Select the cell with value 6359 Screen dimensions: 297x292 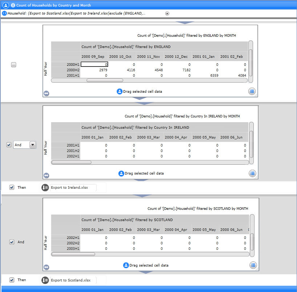206,76
